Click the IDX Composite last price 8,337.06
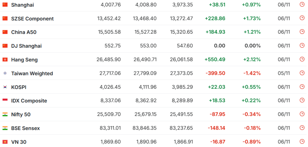The image size is (308, 147). pos(110,101)
